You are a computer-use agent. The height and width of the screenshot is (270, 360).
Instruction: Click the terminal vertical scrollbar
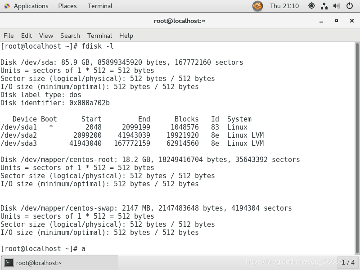pos(357,148)
